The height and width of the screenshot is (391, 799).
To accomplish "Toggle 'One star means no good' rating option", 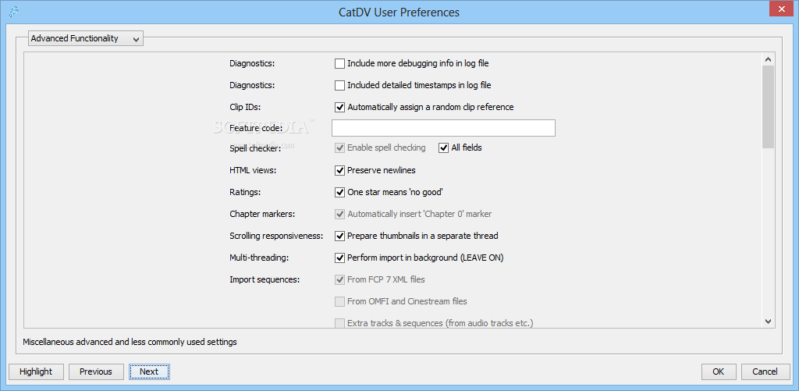I will coord(340,192).
